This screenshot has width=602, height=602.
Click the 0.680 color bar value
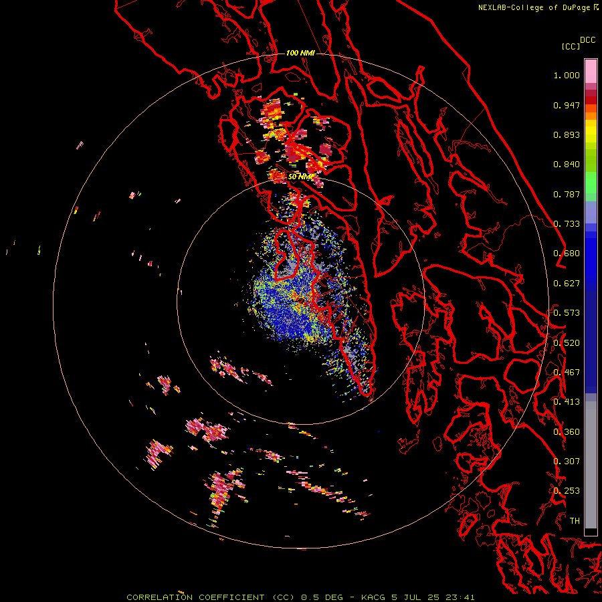pyautogui.click(x=567, y=254)
